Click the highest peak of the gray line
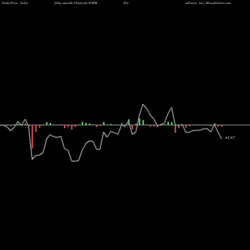This screenshot has width=250, height=250. click(x=143, y=104)
